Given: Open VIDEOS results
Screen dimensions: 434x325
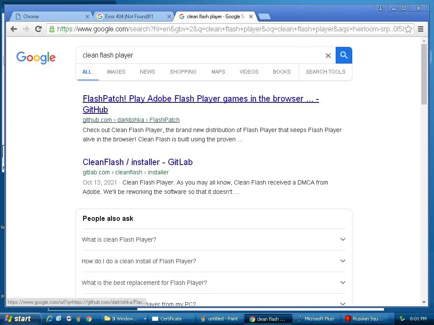Looking at the screenshot, I should [x=249, y=72].
